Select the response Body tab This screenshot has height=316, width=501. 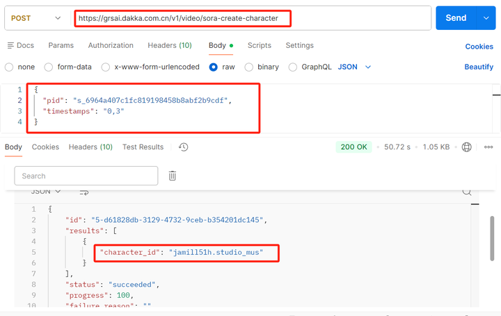(x=13, y=147)
